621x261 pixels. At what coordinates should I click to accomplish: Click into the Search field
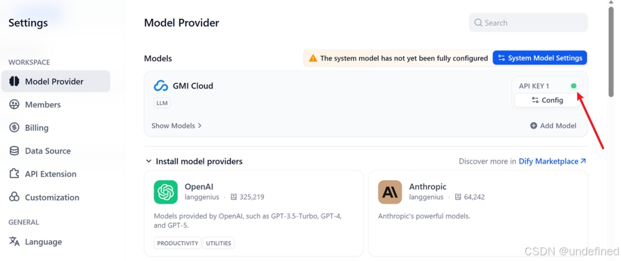(528, 23)
